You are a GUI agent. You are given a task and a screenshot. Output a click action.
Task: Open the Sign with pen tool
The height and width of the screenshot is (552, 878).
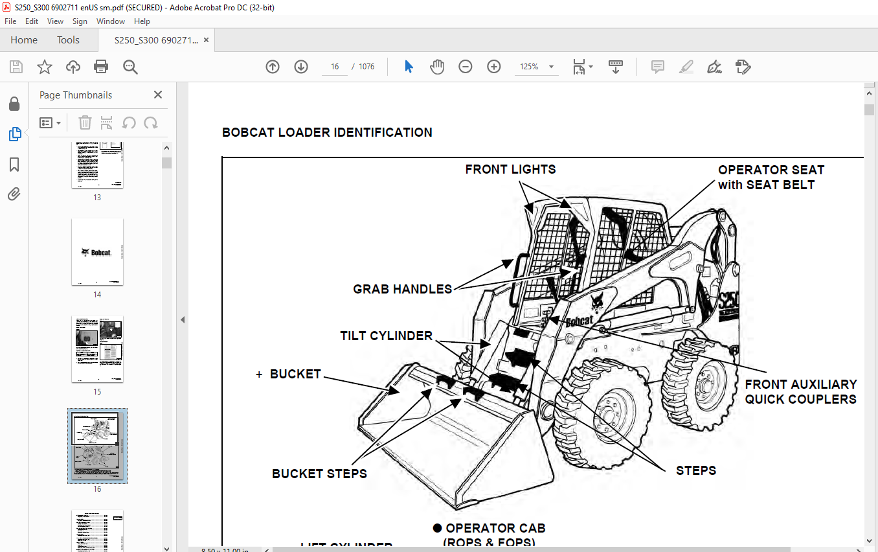714,67
